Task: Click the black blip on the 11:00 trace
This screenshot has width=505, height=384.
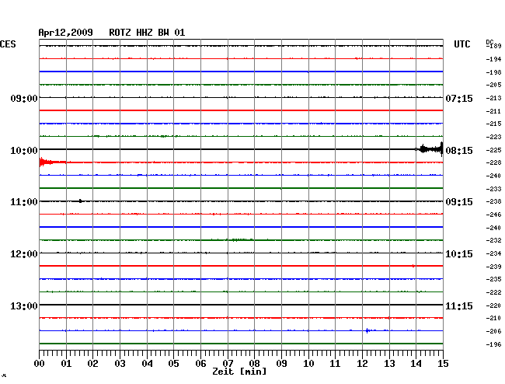Action: pyautogui.click(x=81, y=201)
